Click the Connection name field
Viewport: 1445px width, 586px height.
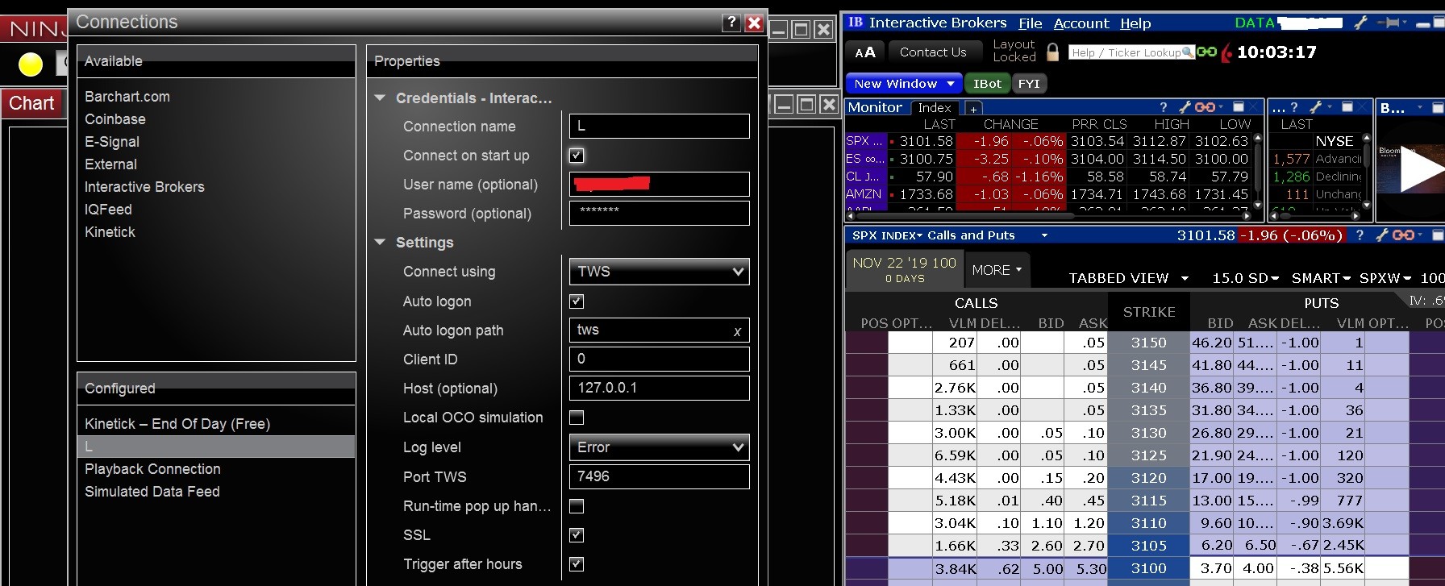[x=659, y=127]
